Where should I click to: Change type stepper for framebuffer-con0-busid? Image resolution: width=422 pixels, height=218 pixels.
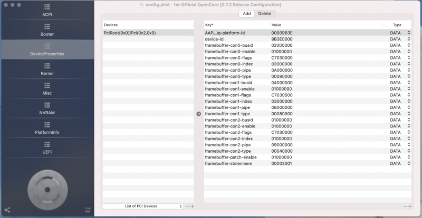point(409,45)
